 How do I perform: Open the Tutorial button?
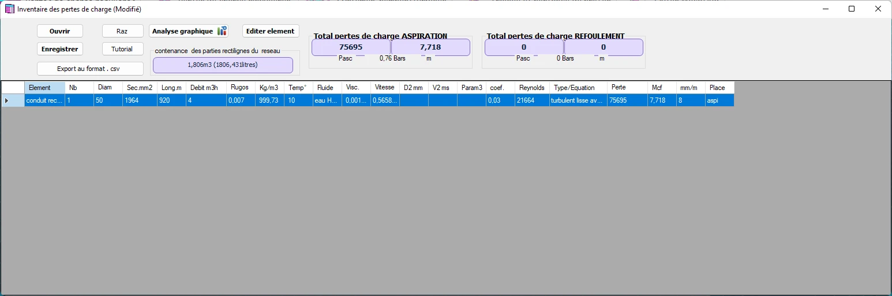(122, 49)
